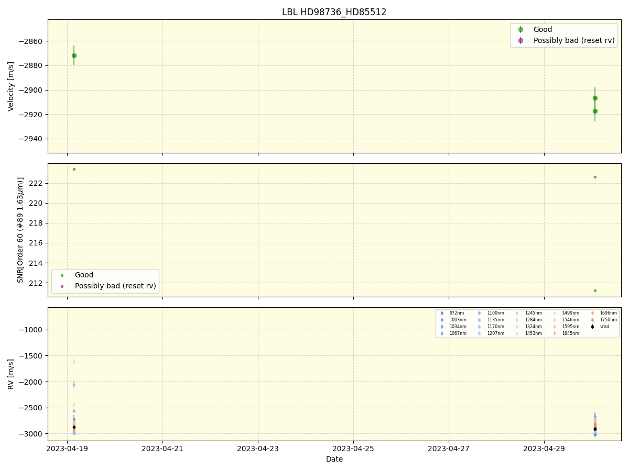Click the 2023-04-25 date tick label

pos(353,448)
